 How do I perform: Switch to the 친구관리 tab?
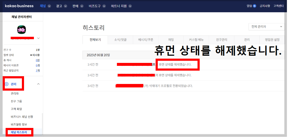pyautogui.click(x=222, y=40)
